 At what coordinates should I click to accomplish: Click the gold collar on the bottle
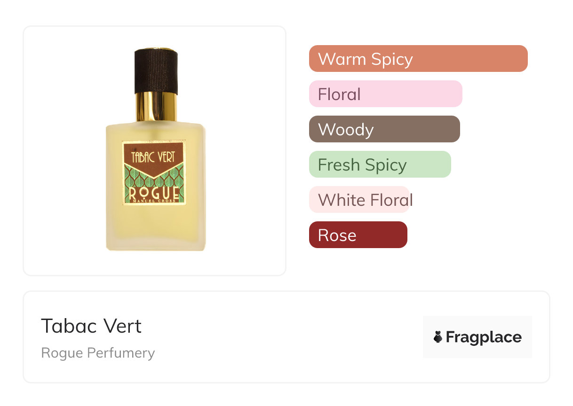click(156, 107)
